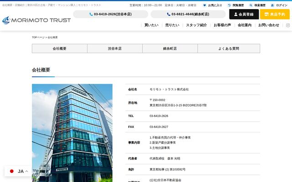Select the 錦糸町店 tab
292x182 pixels.
(170, 49)
